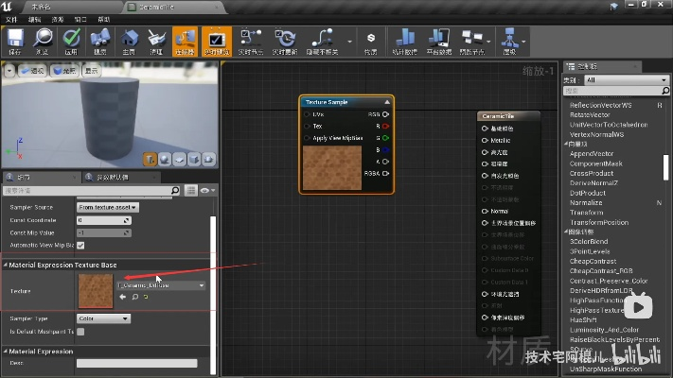
Task: Click the Clean Up broom icon
Action: (157, 39)
